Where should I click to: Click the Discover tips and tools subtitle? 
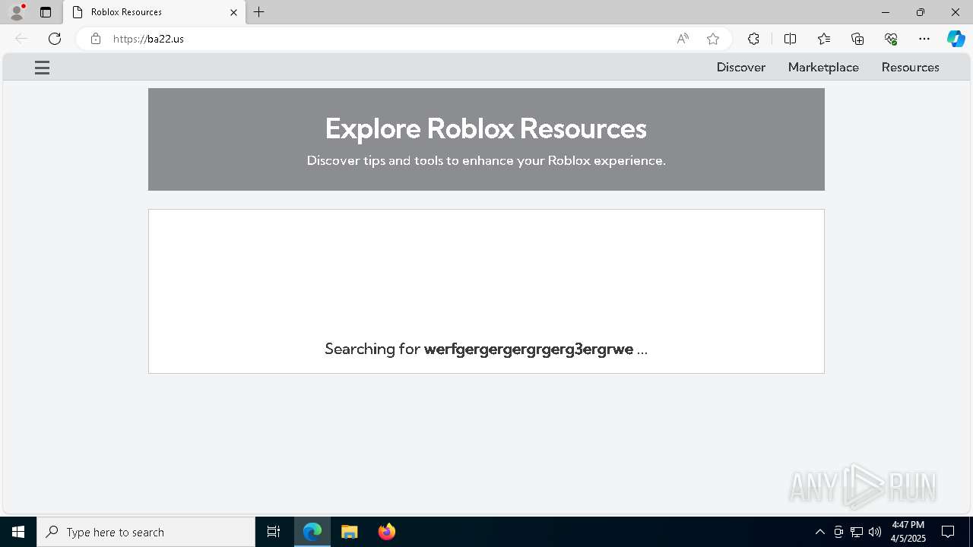pos(486,160)
